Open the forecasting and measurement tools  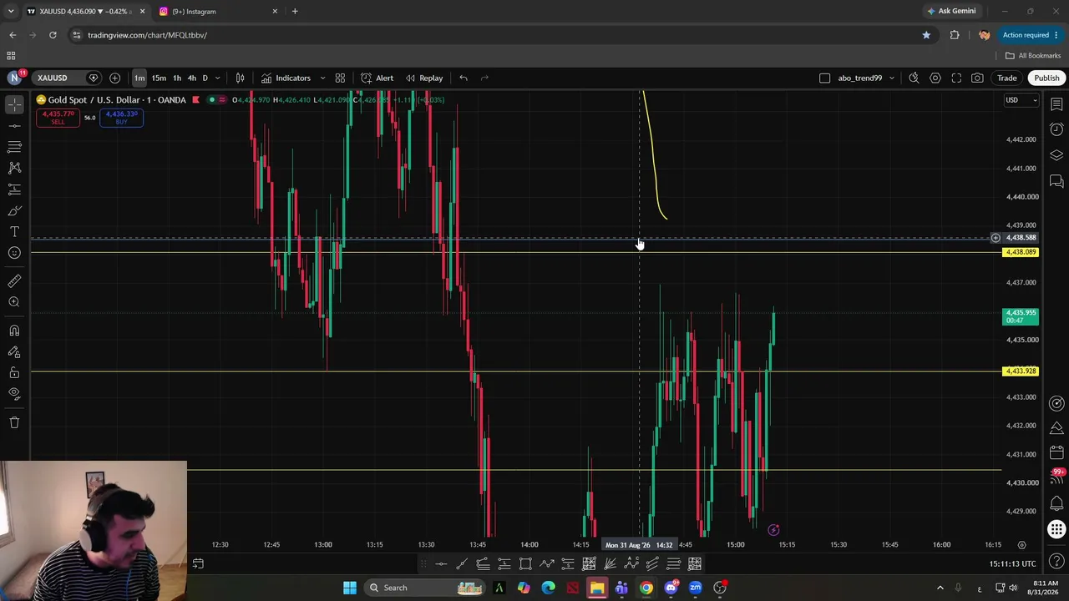14,189
